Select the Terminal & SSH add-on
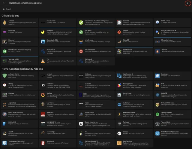This screenshot has width=192, height=149. coord(19,61)
